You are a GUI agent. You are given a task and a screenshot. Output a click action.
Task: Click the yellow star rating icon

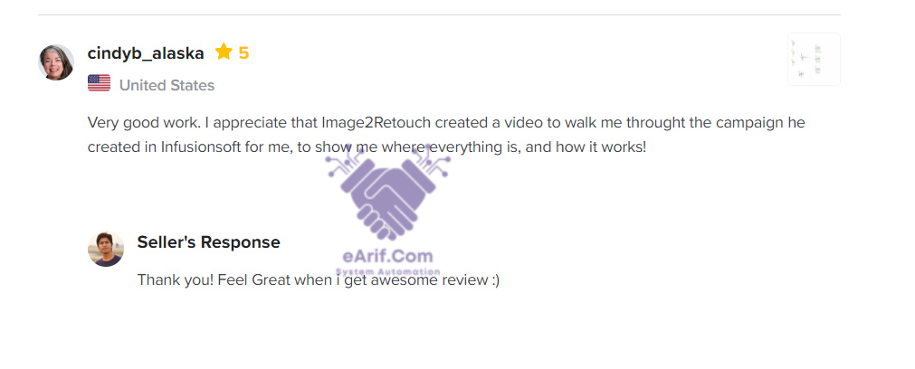tap(224, 52)
